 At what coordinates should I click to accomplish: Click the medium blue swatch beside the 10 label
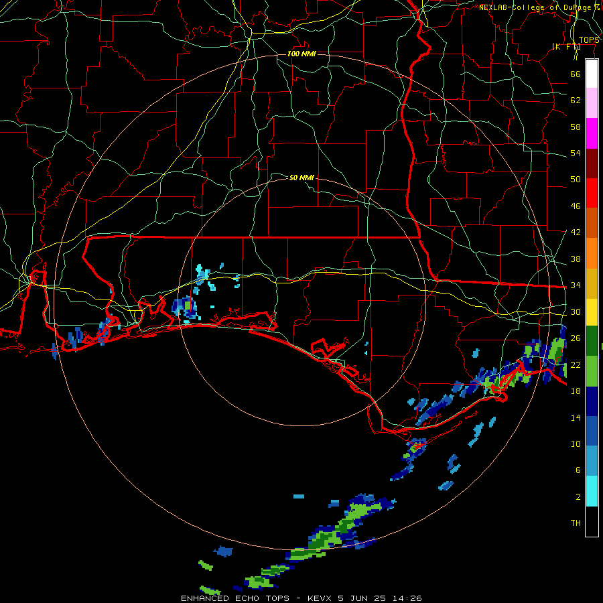(x=592, y=431)
